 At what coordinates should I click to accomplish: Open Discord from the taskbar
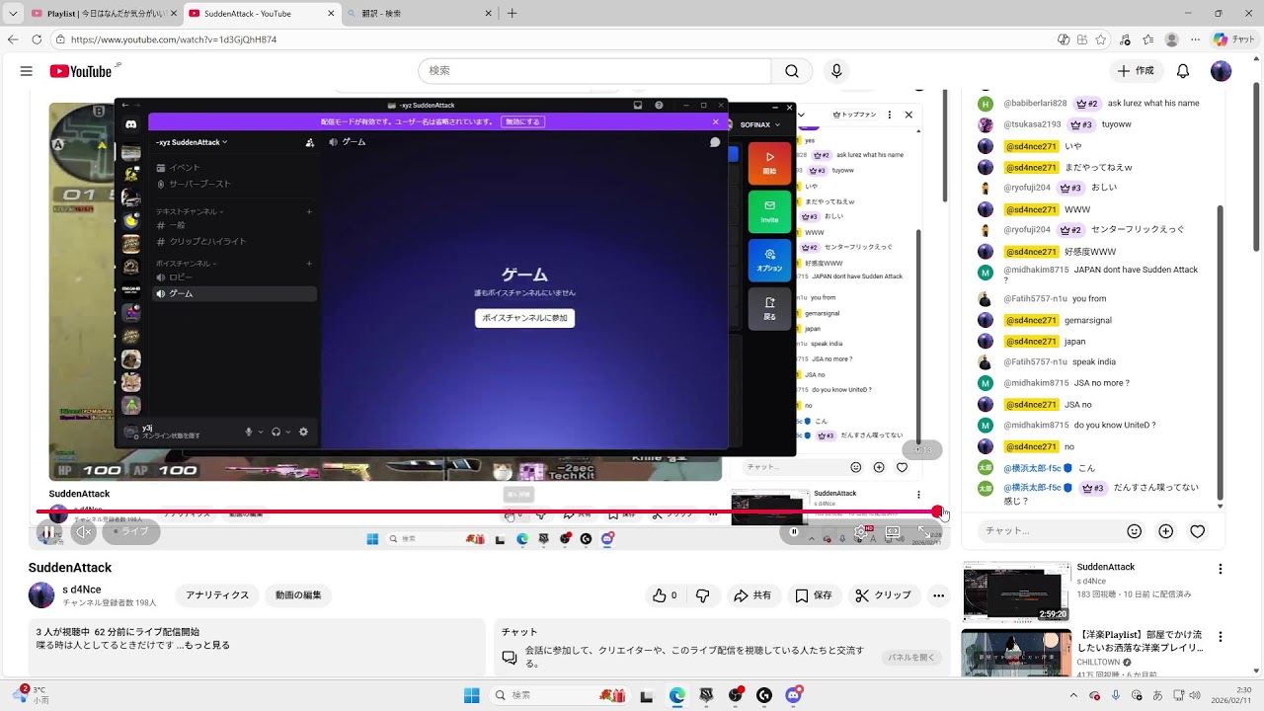click(793, 695)
